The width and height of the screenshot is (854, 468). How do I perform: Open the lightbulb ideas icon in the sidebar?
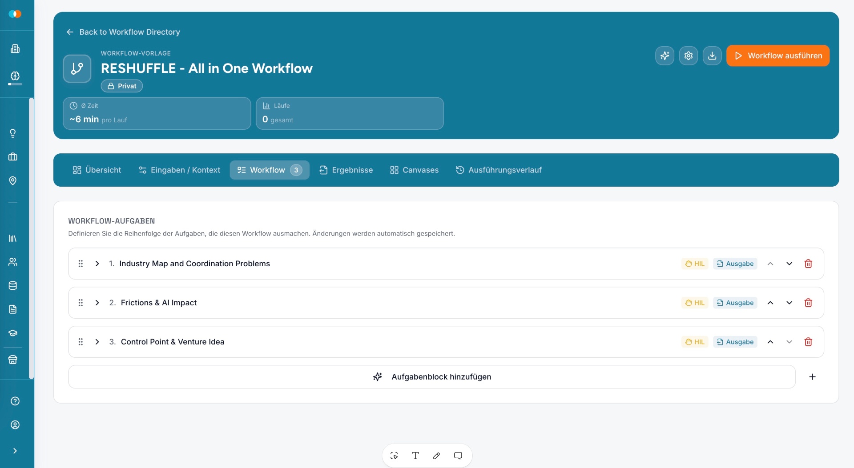(x=13, y=133)
